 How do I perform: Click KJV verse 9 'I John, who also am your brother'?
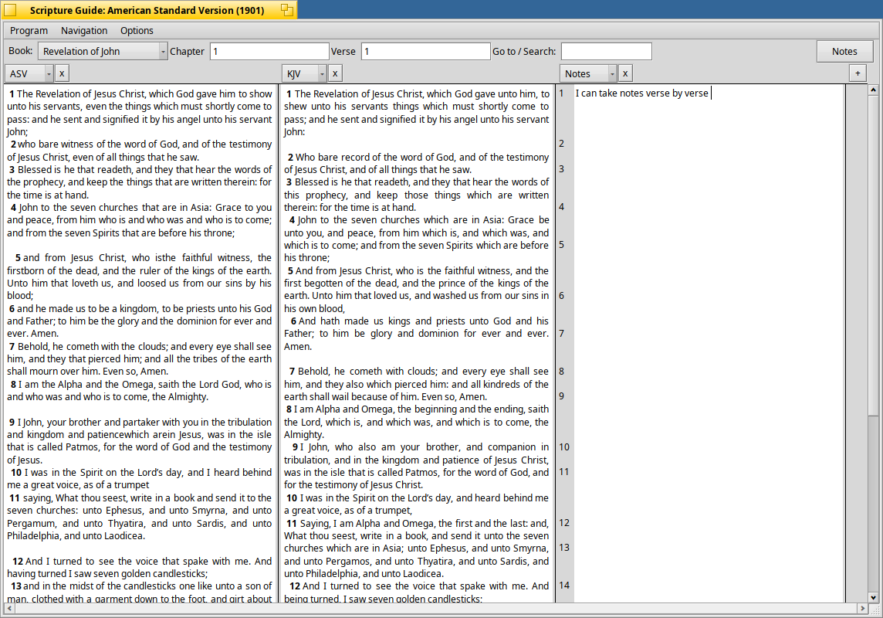click(417, 466)
